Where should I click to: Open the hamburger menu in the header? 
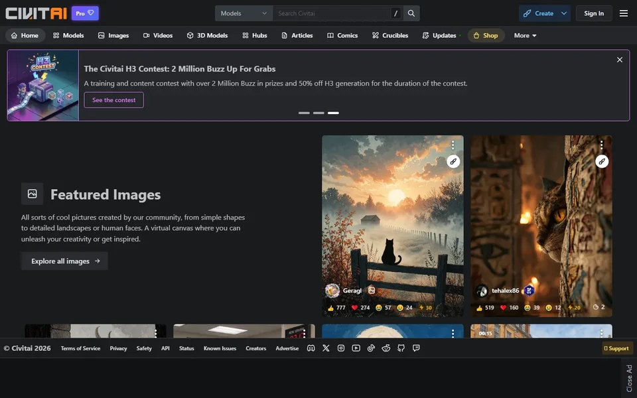[x=624, y=13]
